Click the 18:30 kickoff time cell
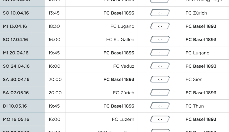The width and height of the screenshot is (229, 132). tap(54, 26)
